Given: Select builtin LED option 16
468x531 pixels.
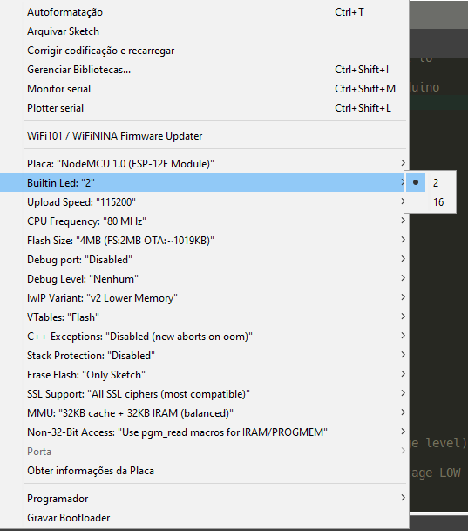Looking at the screenshot, I should click(x=431, y=202).
